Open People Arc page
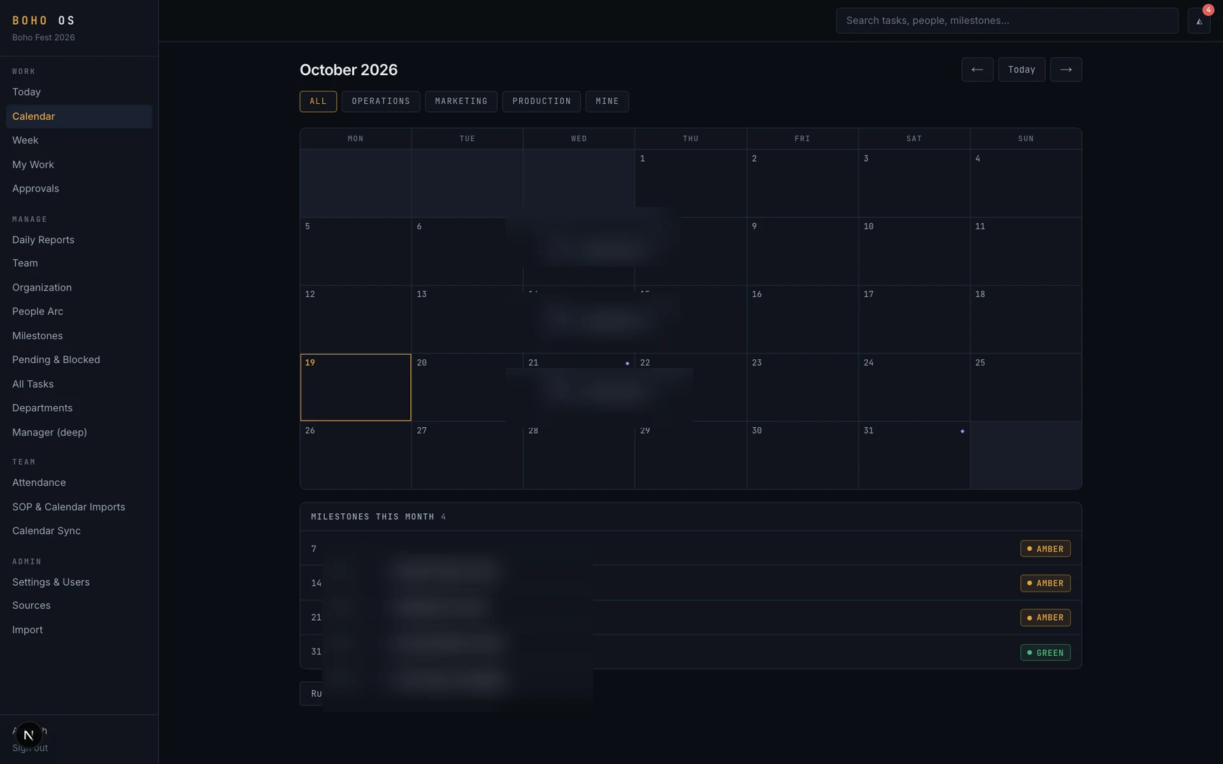Viewport: 1223px width, 764px height. tap(79, 311)
